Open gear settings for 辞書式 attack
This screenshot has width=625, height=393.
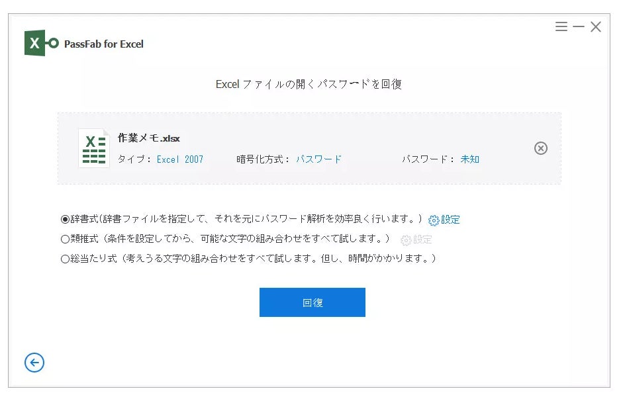pyautogui.click(x=433, y=220)
